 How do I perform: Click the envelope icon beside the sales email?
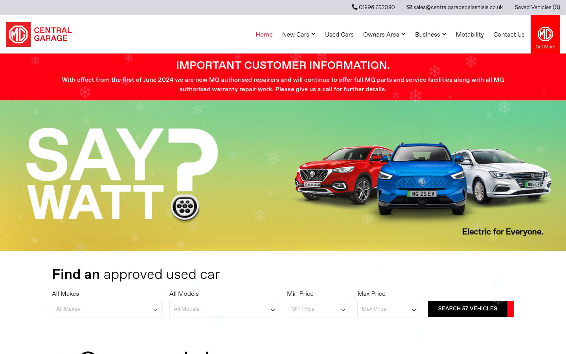click(409, 7)
